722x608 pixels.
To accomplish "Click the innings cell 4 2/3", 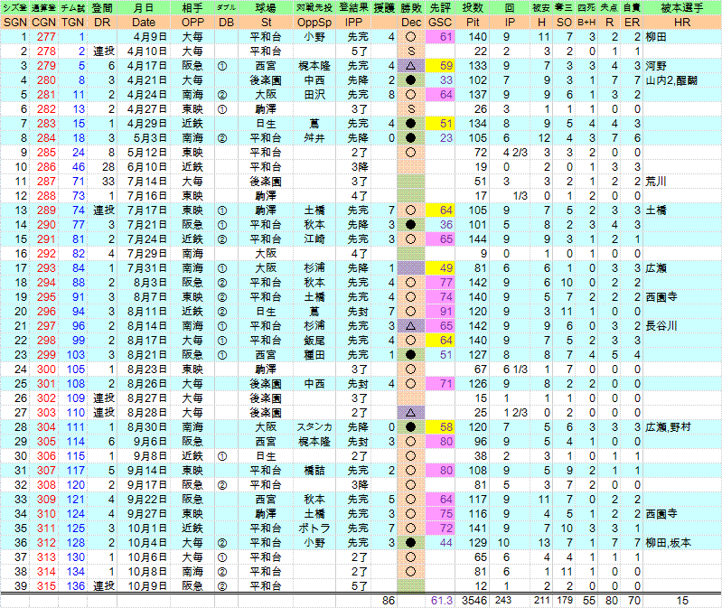I will (x=515, y=153).
